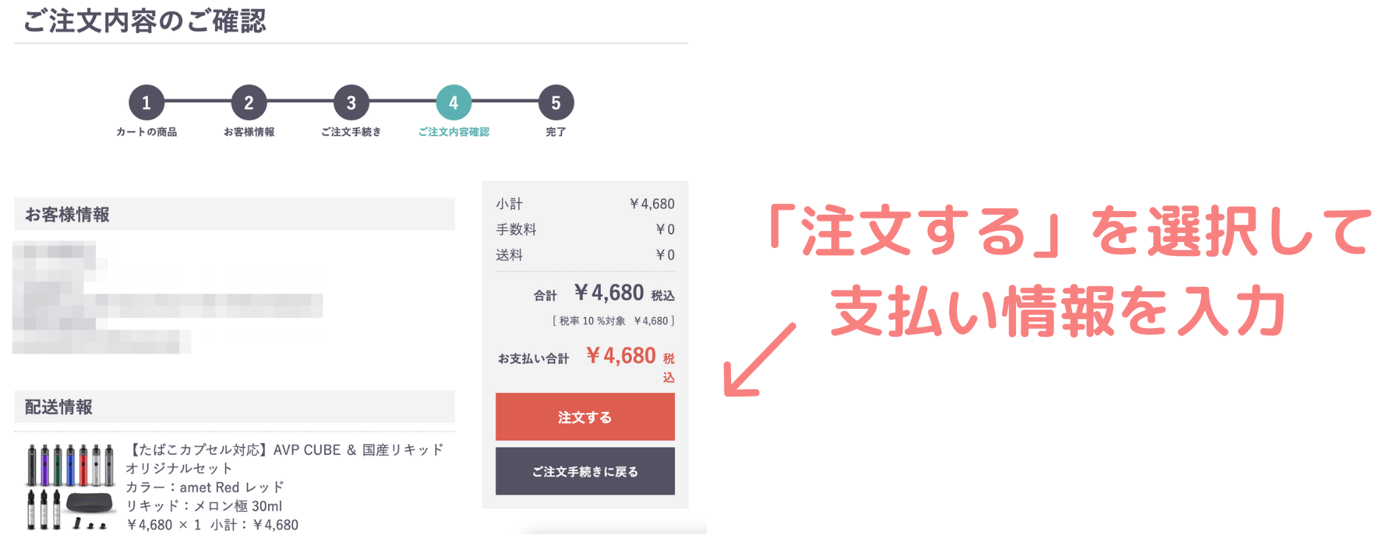
Task: Select step 5 circle 完了
Action: tap(556, 103)
